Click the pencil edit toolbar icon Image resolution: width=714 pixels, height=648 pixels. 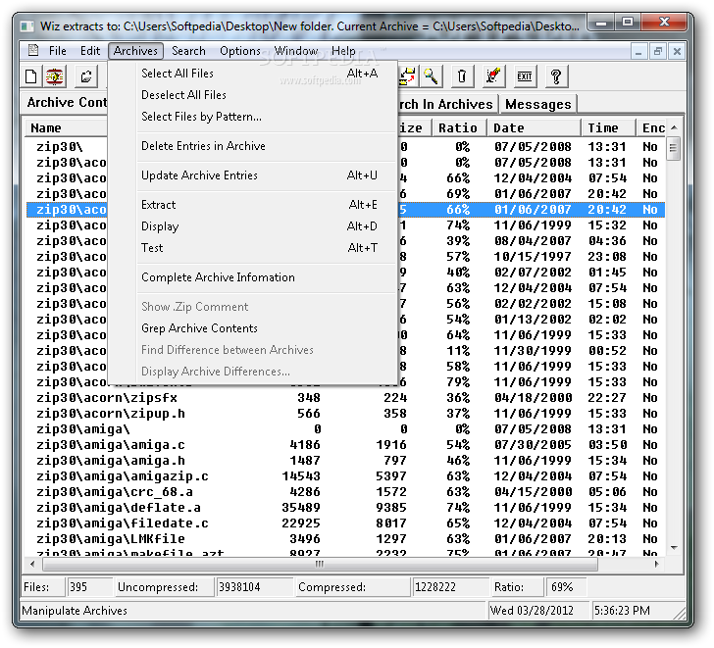tap(493, 76)
